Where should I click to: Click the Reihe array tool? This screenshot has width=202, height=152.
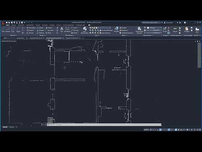tap(48, 33)
